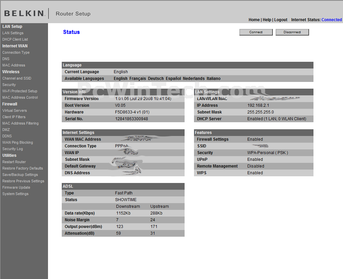The height and width of the screenshot is (279, 343).
Task: Select the Utilities sidebar heading
Action: tap(9, 155)
